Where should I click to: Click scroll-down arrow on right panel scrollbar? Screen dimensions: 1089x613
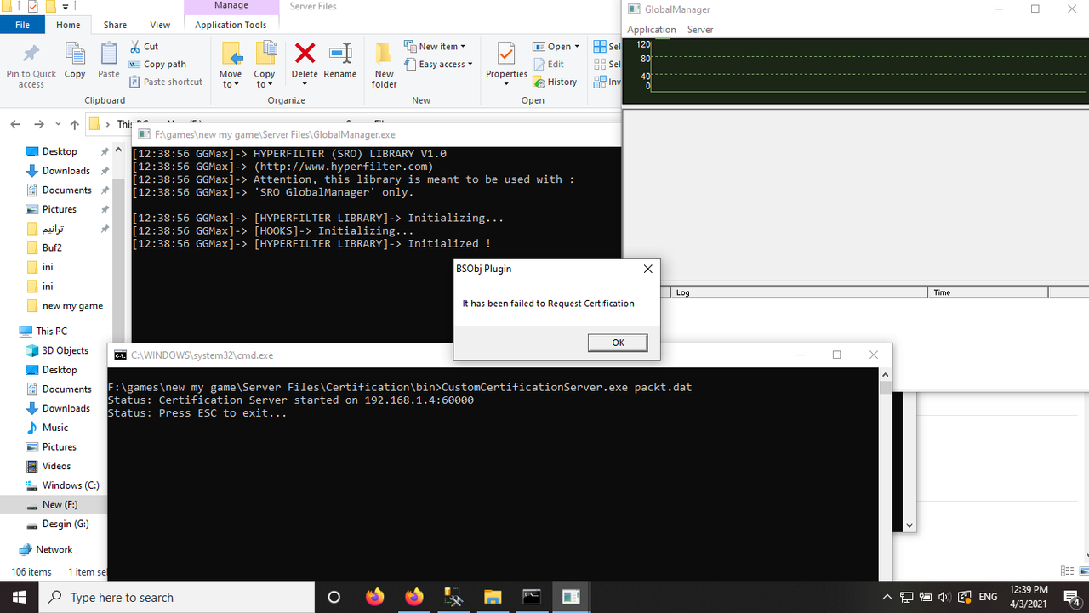[x=909, y=525]
